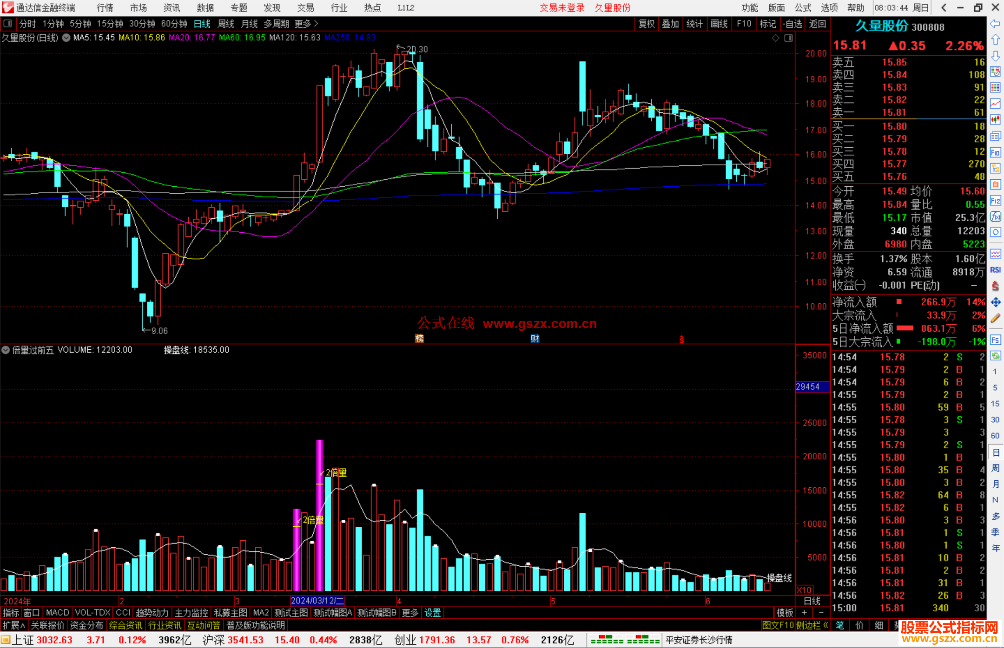Open the f(x) formula sidebar icon

pyautogui.click(x=995, y=216)
